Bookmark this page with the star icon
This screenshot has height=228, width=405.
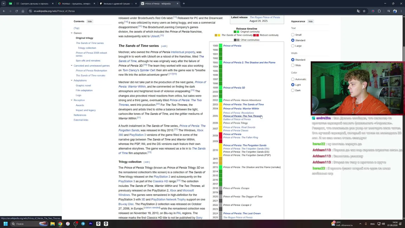point(364,11)
